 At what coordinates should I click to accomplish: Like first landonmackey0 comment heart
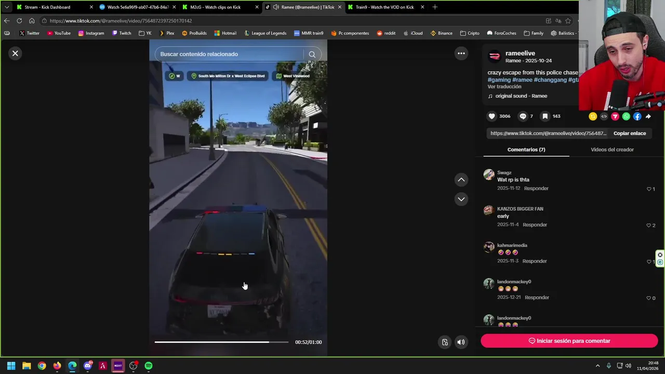click(x=649, y=298)
